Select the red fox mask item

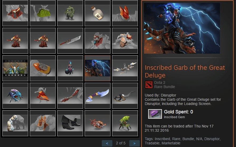[125, 13]
